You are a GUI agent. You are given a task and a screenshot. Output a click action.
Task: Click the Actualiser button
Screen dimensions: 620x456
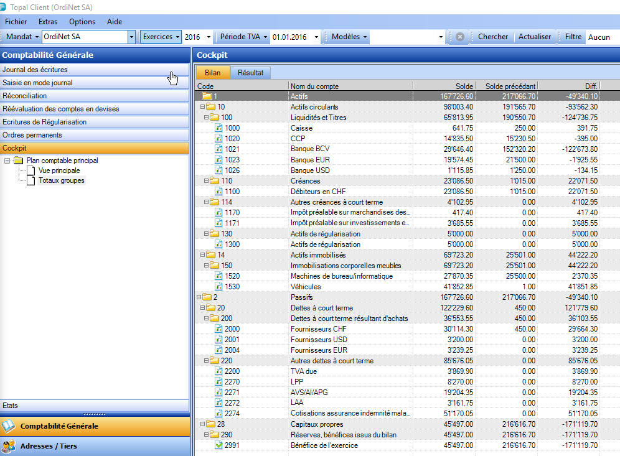535,37
